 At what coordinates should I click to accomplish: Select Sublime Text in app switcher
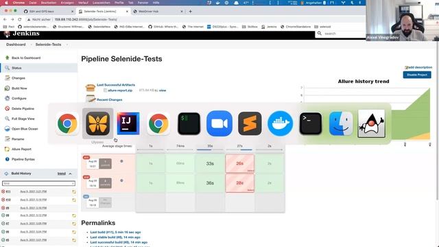[x=250, y=123]
